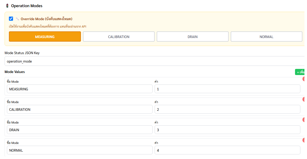Click the wrench icon beside Override Mode
Viewport: 307px width, 159px height.
tap(17, 19)
